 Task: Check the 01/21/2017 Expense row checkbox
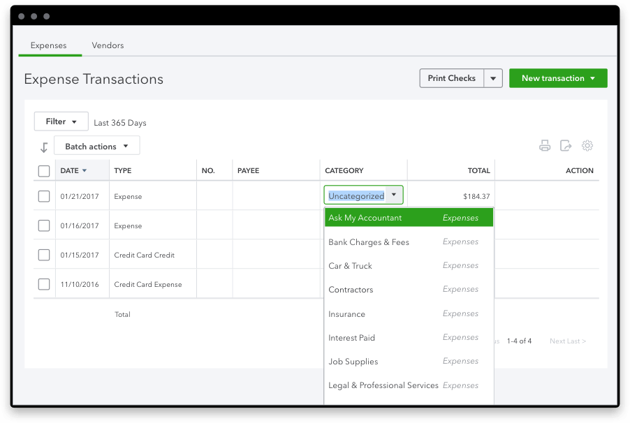tap(44, 197)
